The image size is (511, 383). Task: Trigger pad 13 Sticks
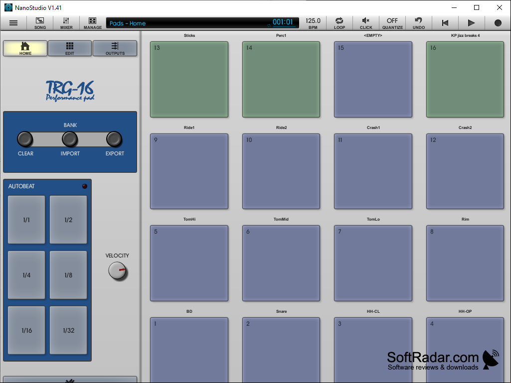pos(189,79)
